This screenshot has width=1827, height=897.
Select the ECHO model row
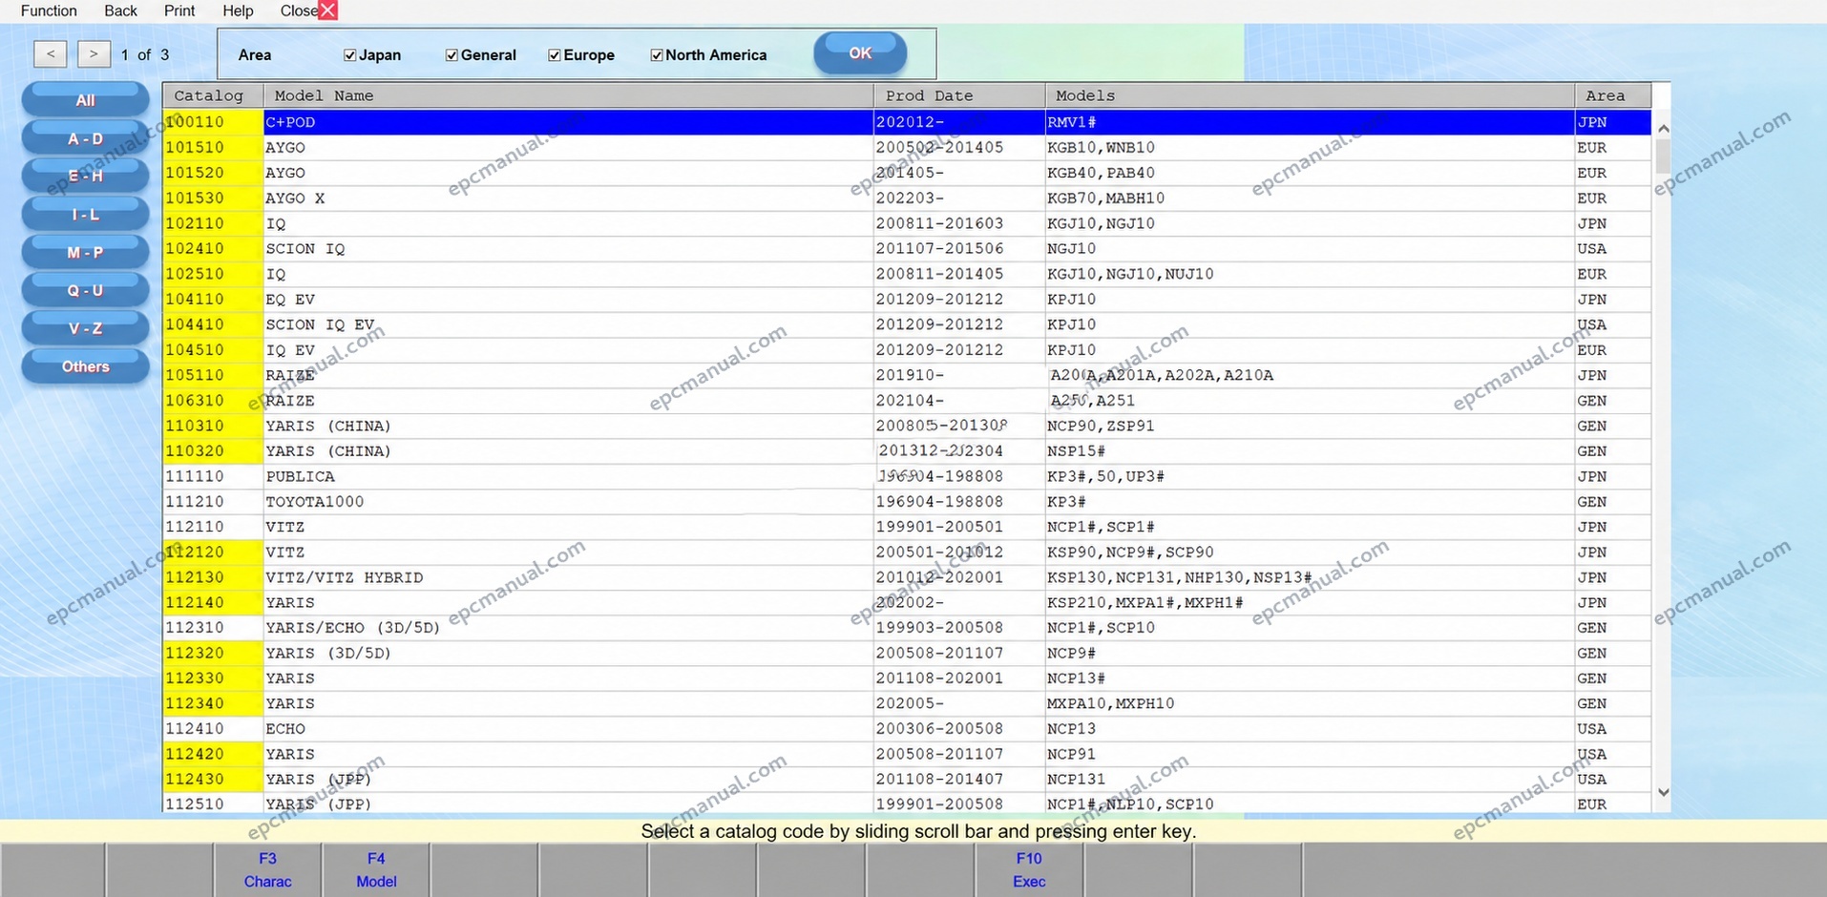(907, 729)
